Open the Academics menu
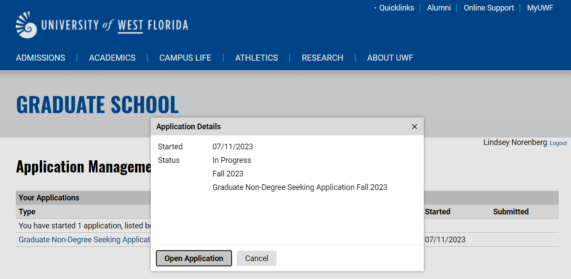Viewport: 571px width, 279px height. pyautogui.click(x=112, y=58)
